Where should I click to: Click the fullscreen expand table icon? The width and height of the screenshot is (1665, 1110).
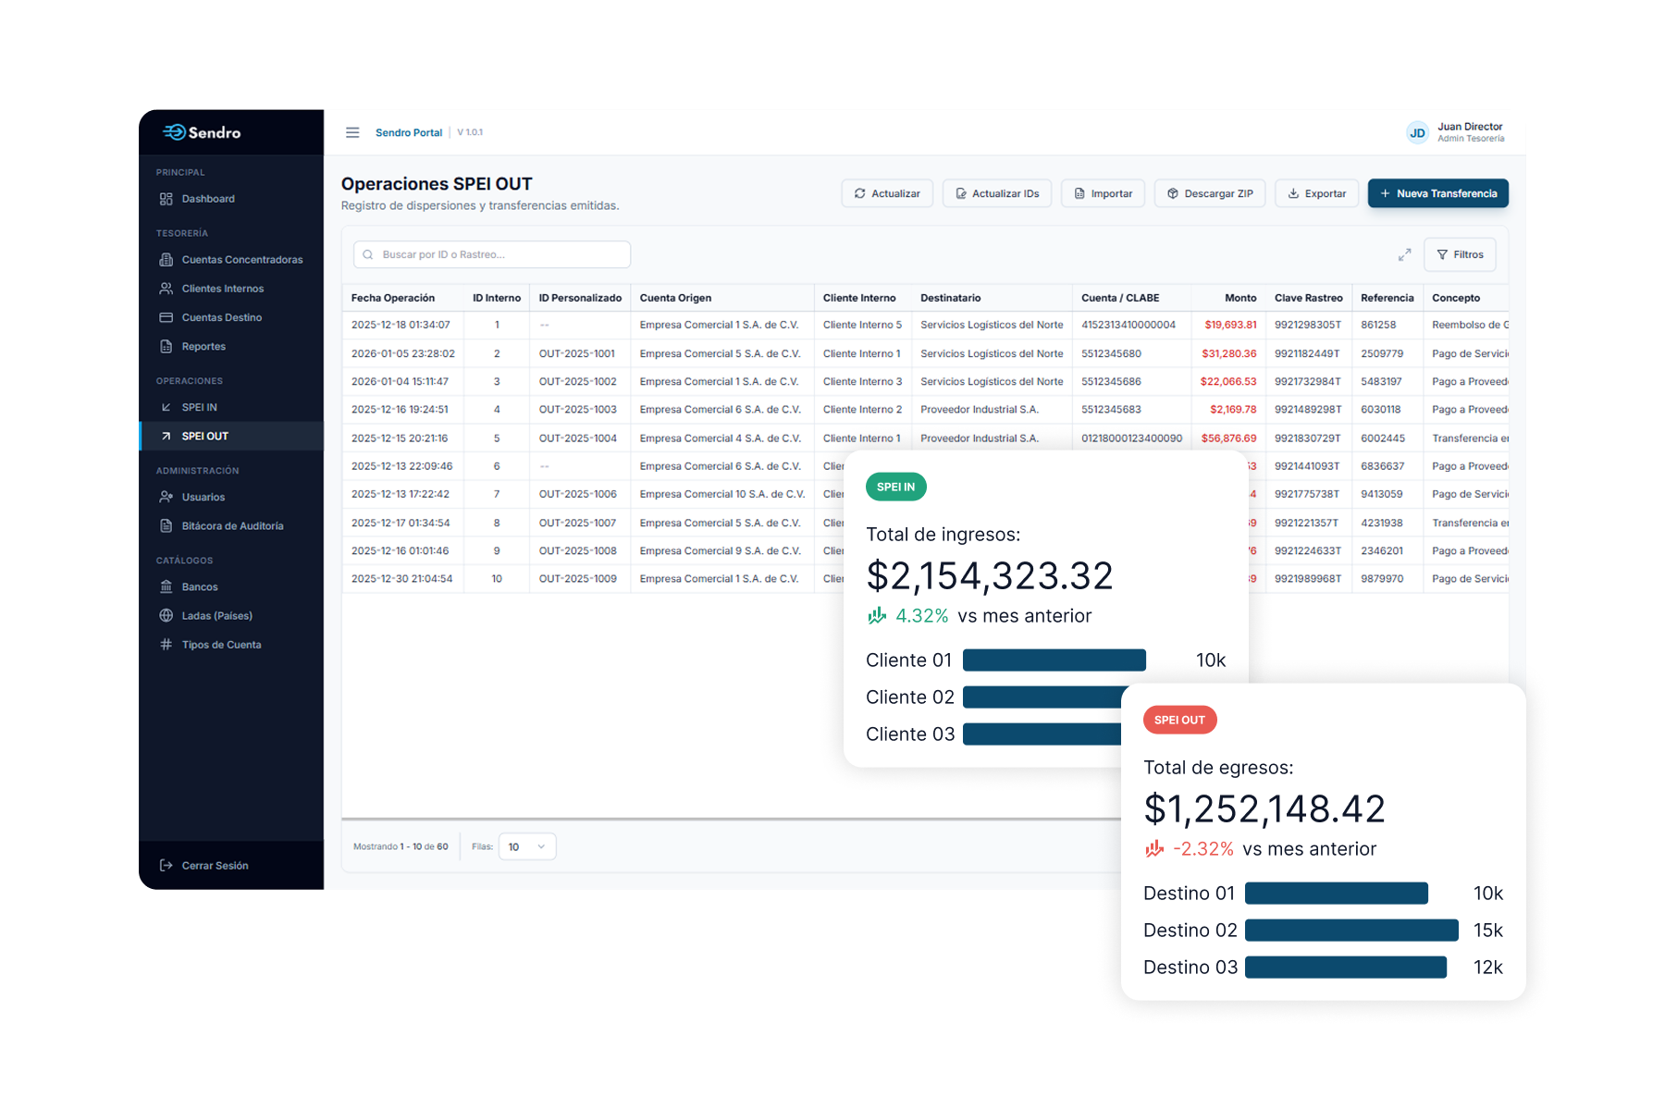(1404, 254)
